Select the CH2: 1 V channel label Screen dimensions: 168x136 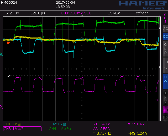(57, 124)
